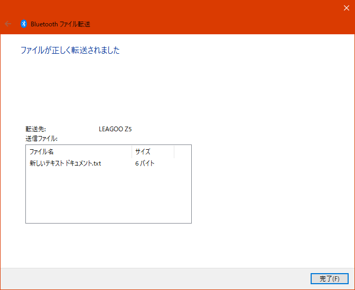Select the file 新しいテキスト ドキュメント.txt
Viewport: 355px width, 290px height.
65,163
